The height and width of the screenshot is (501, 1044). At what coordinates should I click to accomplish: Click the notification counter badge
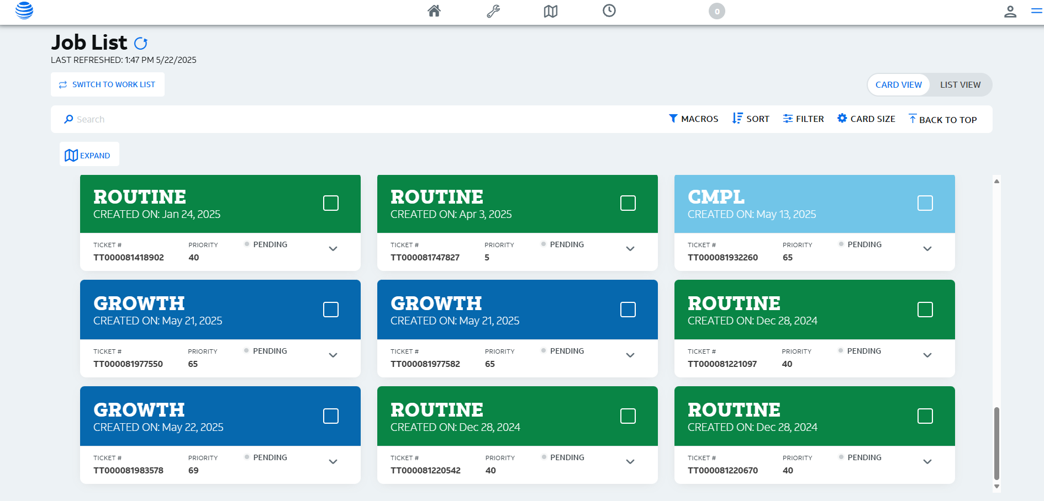tap(716, 11)
